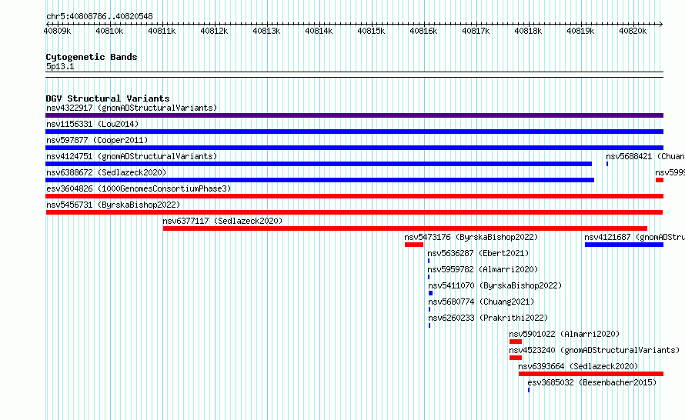Open nsv5636287 (Ebert2021) label
Image resolution: width=685 pixels, height=420 pixels.
click(x=478, y=253)
